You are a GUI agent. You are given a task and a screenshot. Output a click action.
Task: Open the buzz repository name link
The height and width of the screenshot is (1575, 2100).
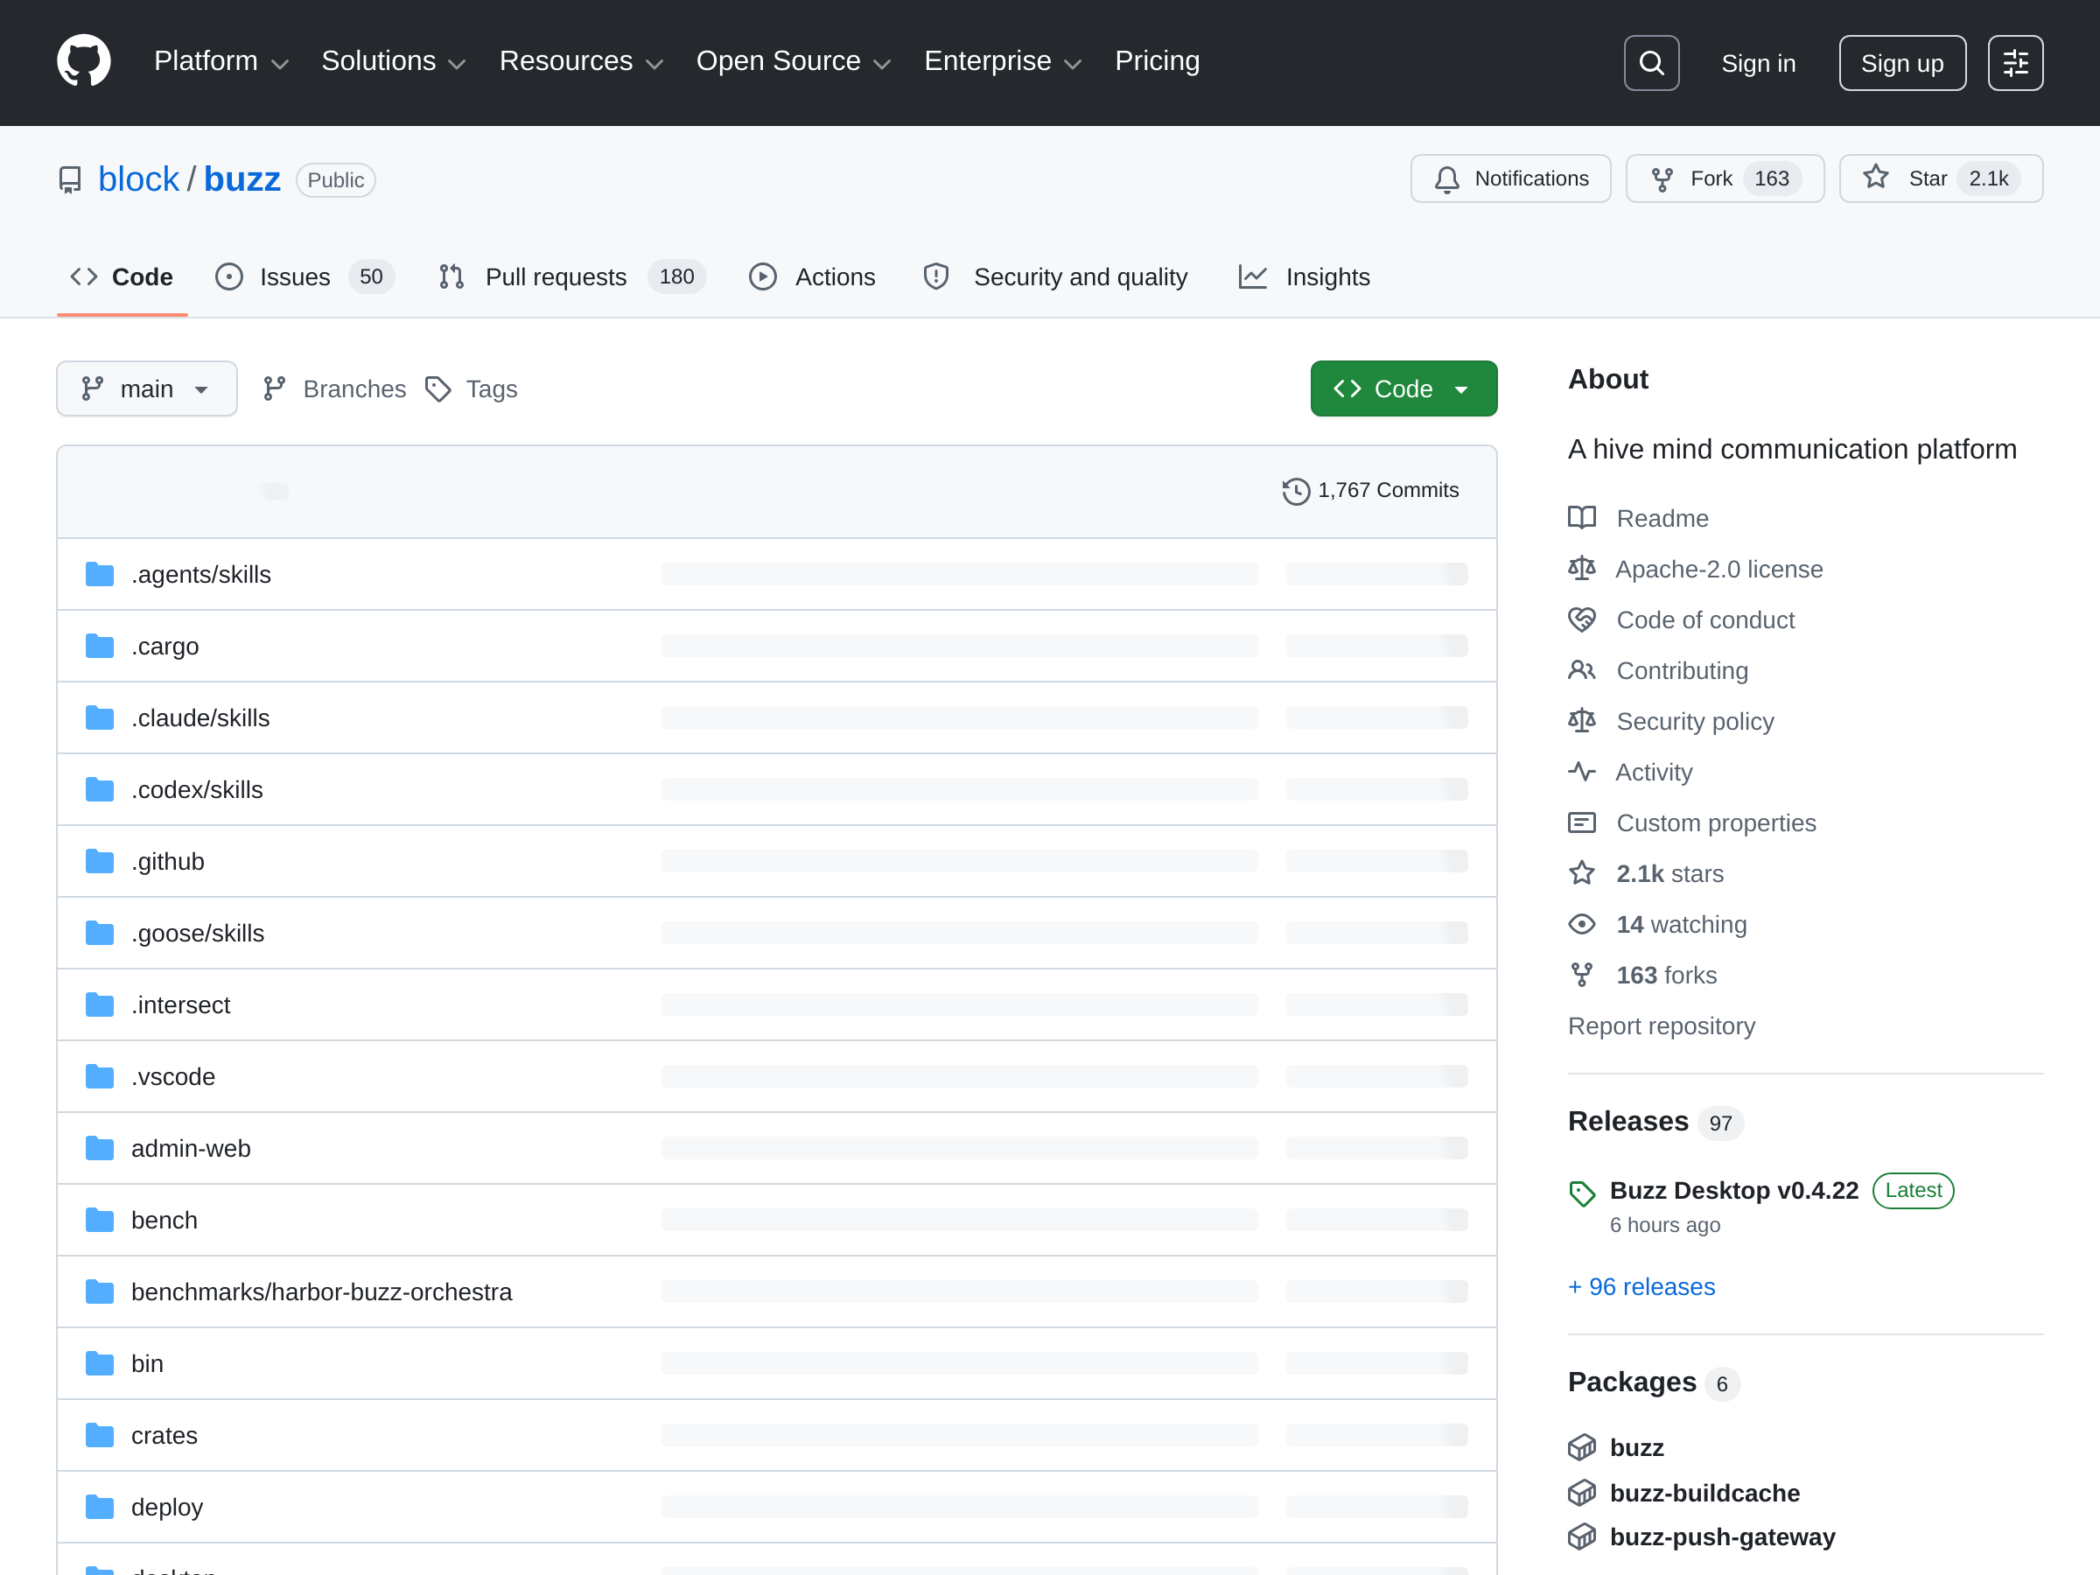242,179
